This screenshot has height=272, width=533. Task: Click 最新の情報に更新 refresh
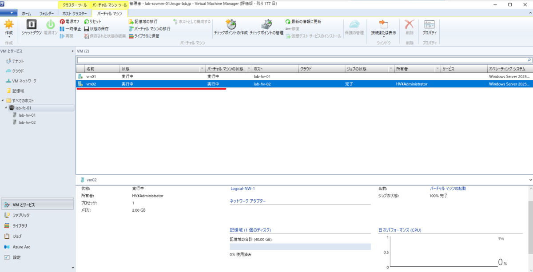pos(303,21)
